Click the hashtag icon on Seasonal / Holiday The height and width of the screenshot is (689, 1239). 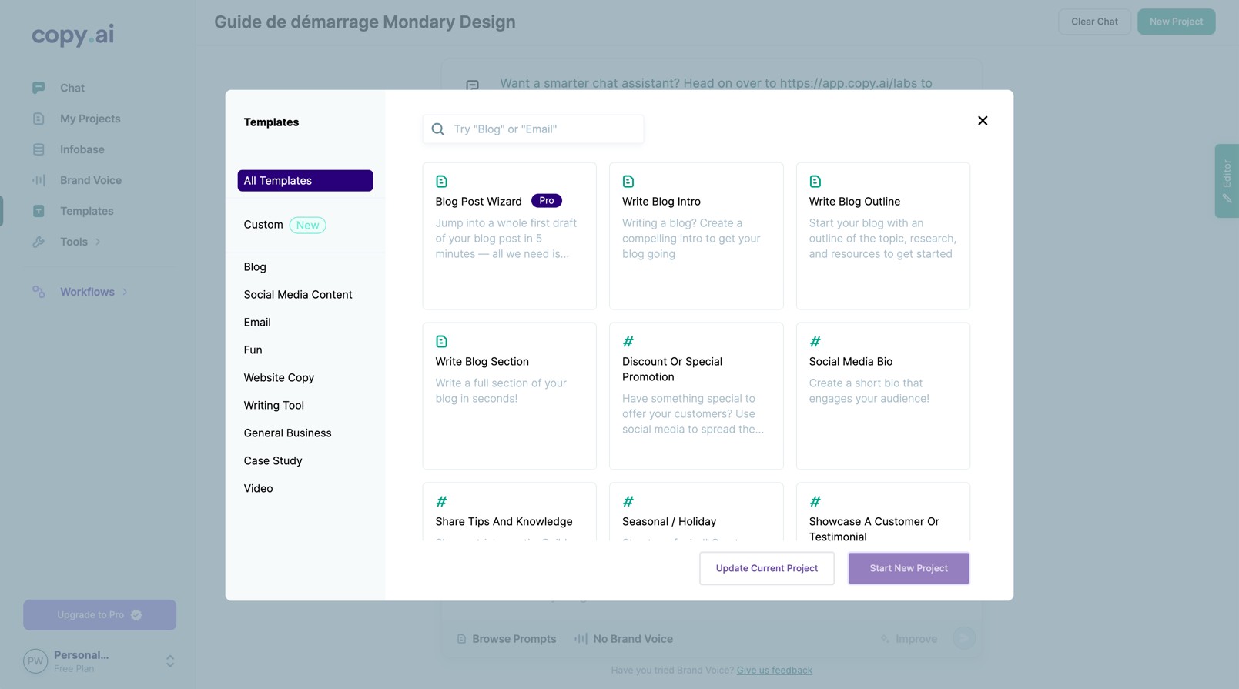[628, 502]
